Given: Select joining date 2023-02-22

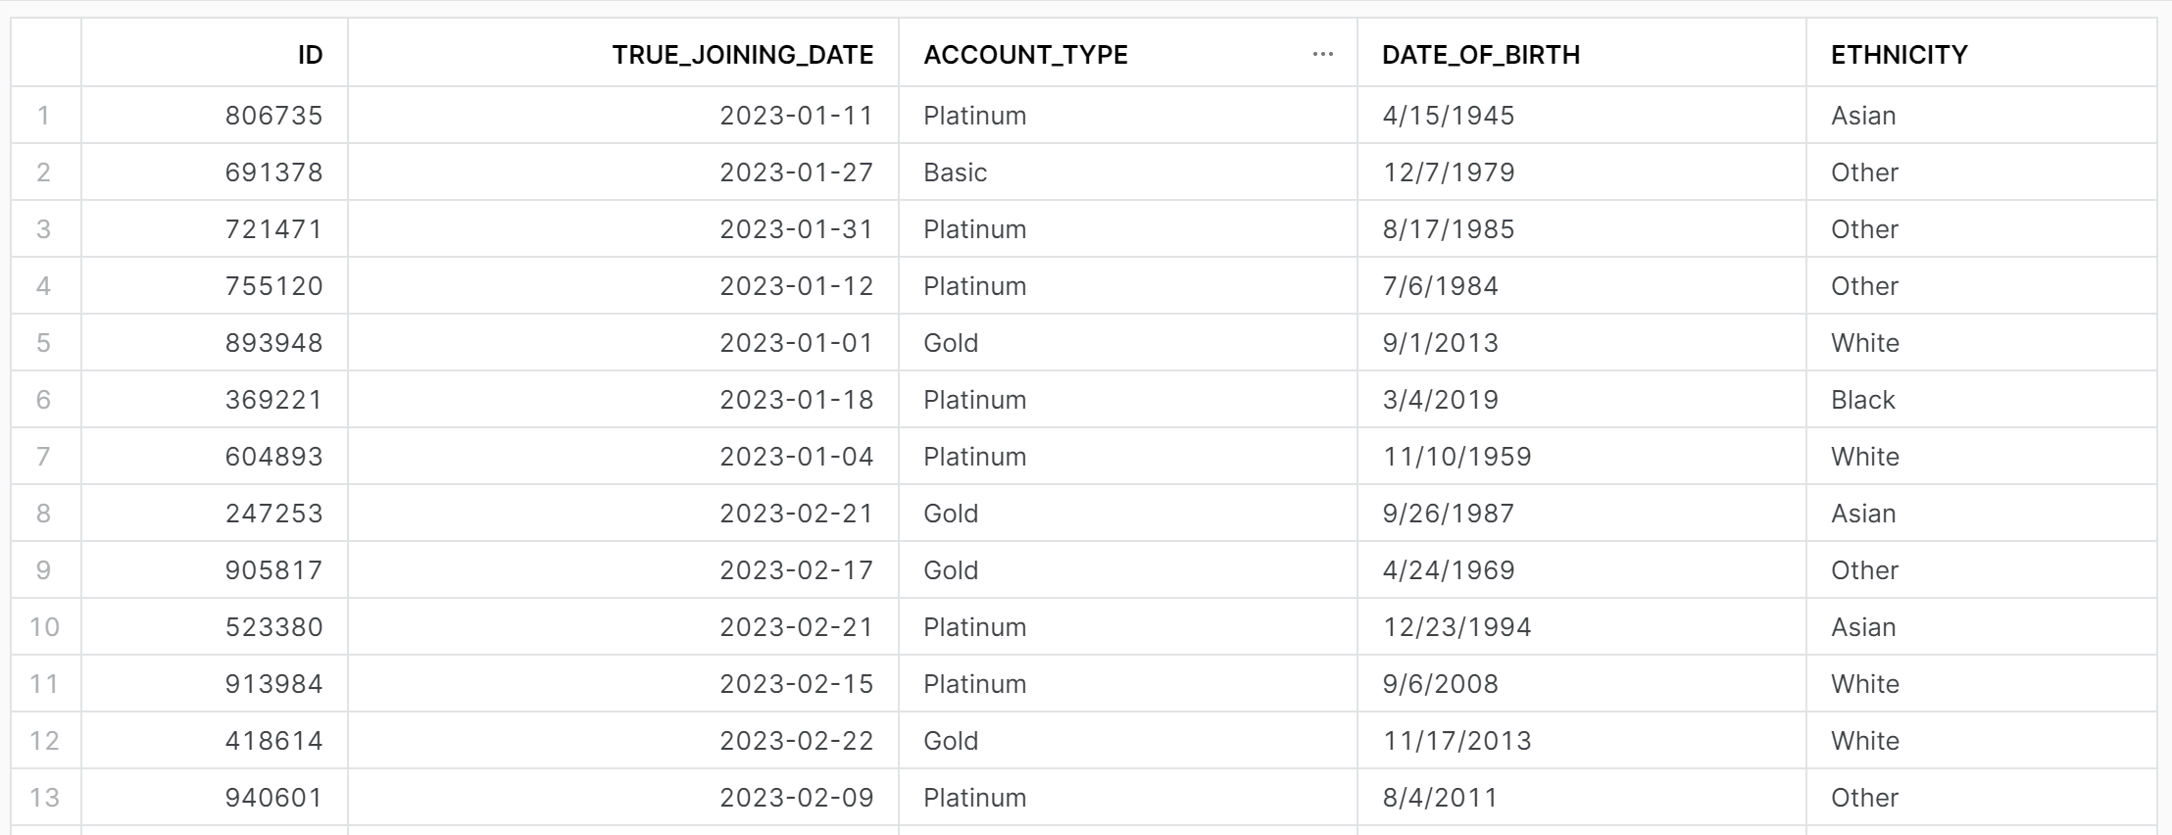Looking at the screenshot, I should (x=796, y=741).
